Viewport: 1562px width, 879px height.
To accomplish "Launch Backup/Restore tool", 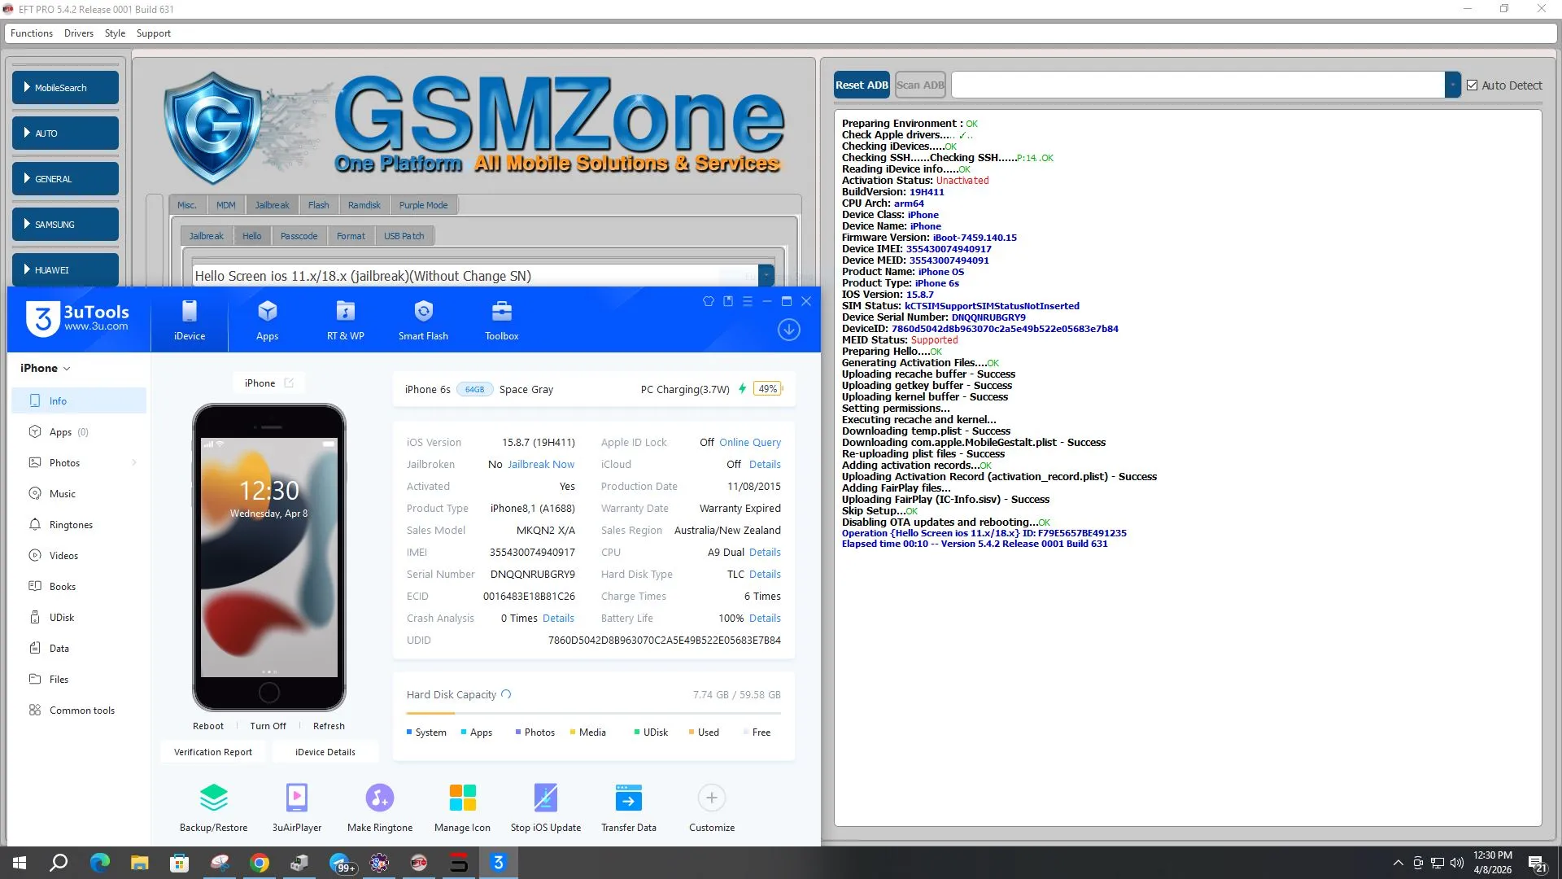I will (x=213, y=807).
